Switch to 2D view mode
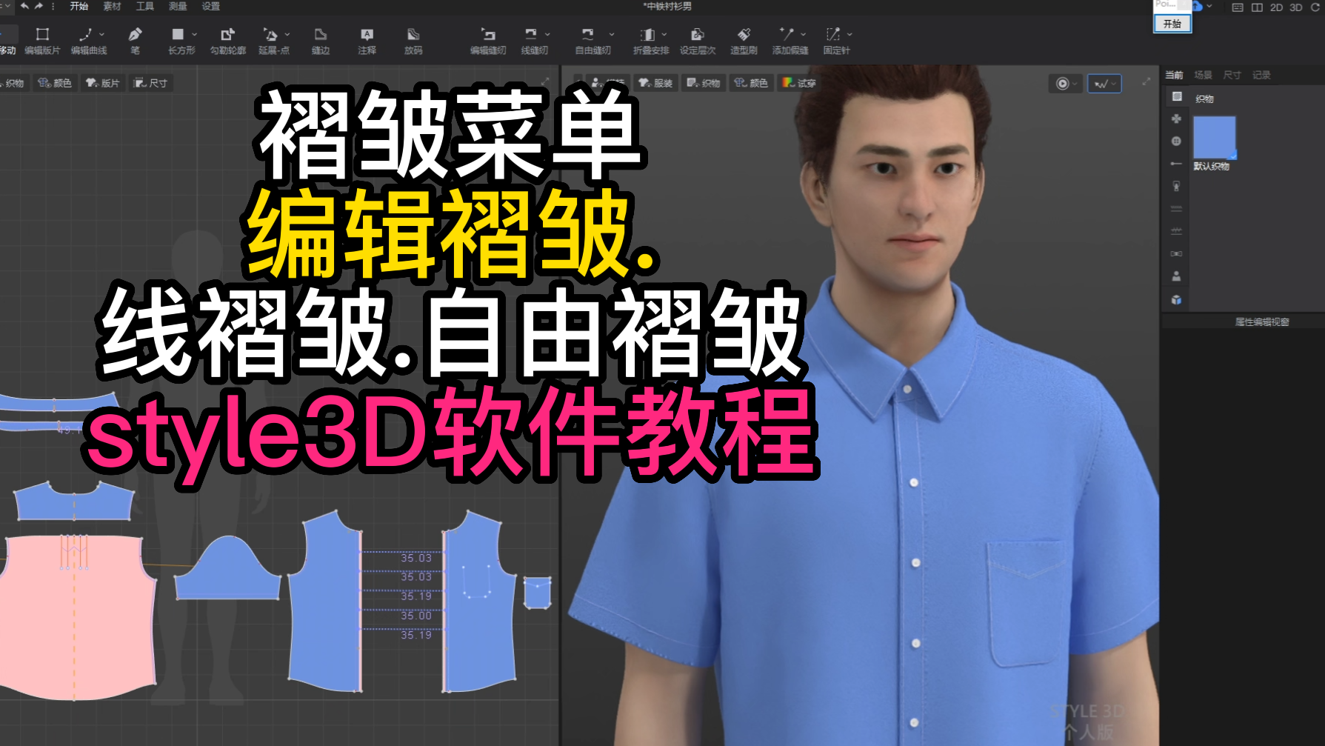1325x746 pixels. (x=1276, y=7)
